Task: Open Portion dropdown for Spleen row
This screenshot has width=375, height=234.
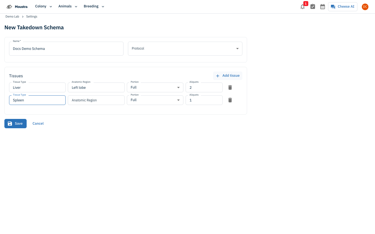Action: (155, 100)
